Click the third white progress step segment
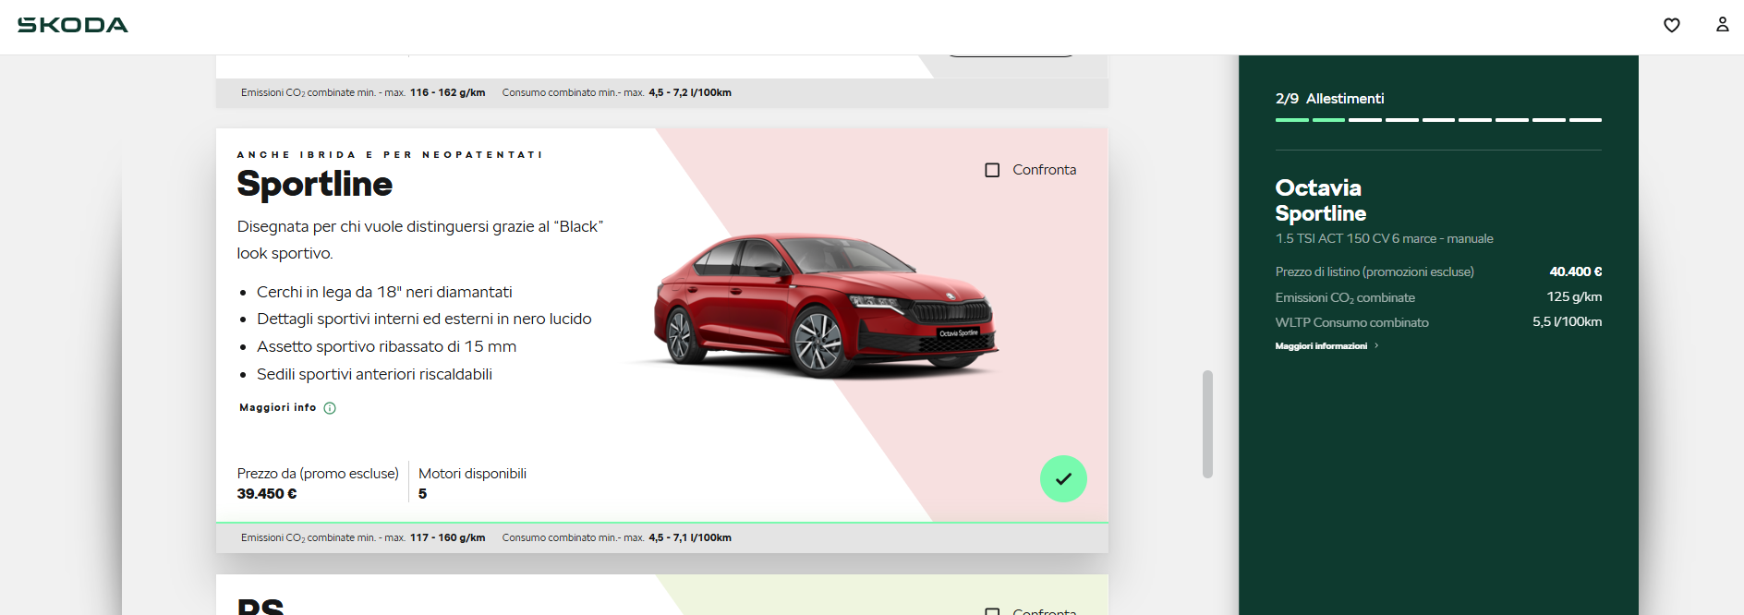 click(x=1365, y=120)
